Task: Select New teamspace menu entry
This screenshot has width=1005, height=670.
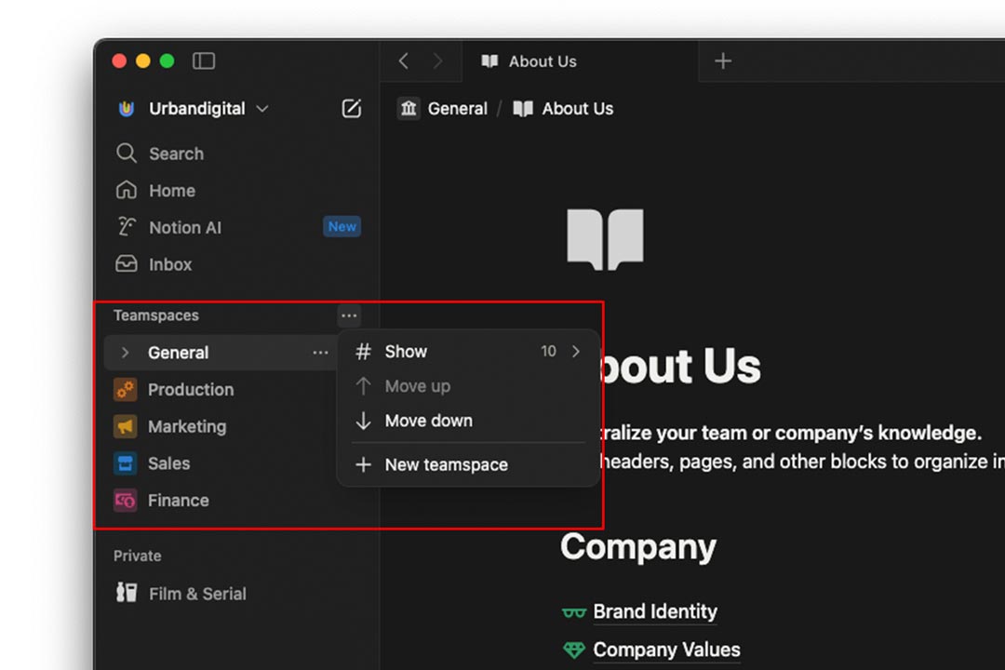Action: tap(468, 465)
